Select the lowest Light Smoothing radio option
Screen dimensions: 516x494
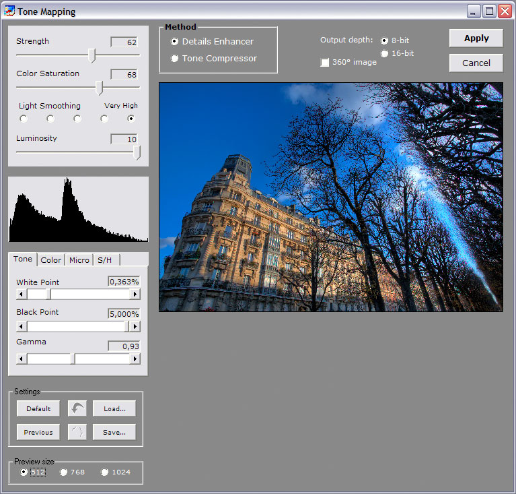pos(24,119)
